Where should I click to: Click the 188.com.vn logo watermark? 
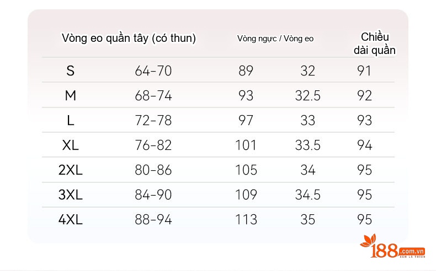coord(392,246)
